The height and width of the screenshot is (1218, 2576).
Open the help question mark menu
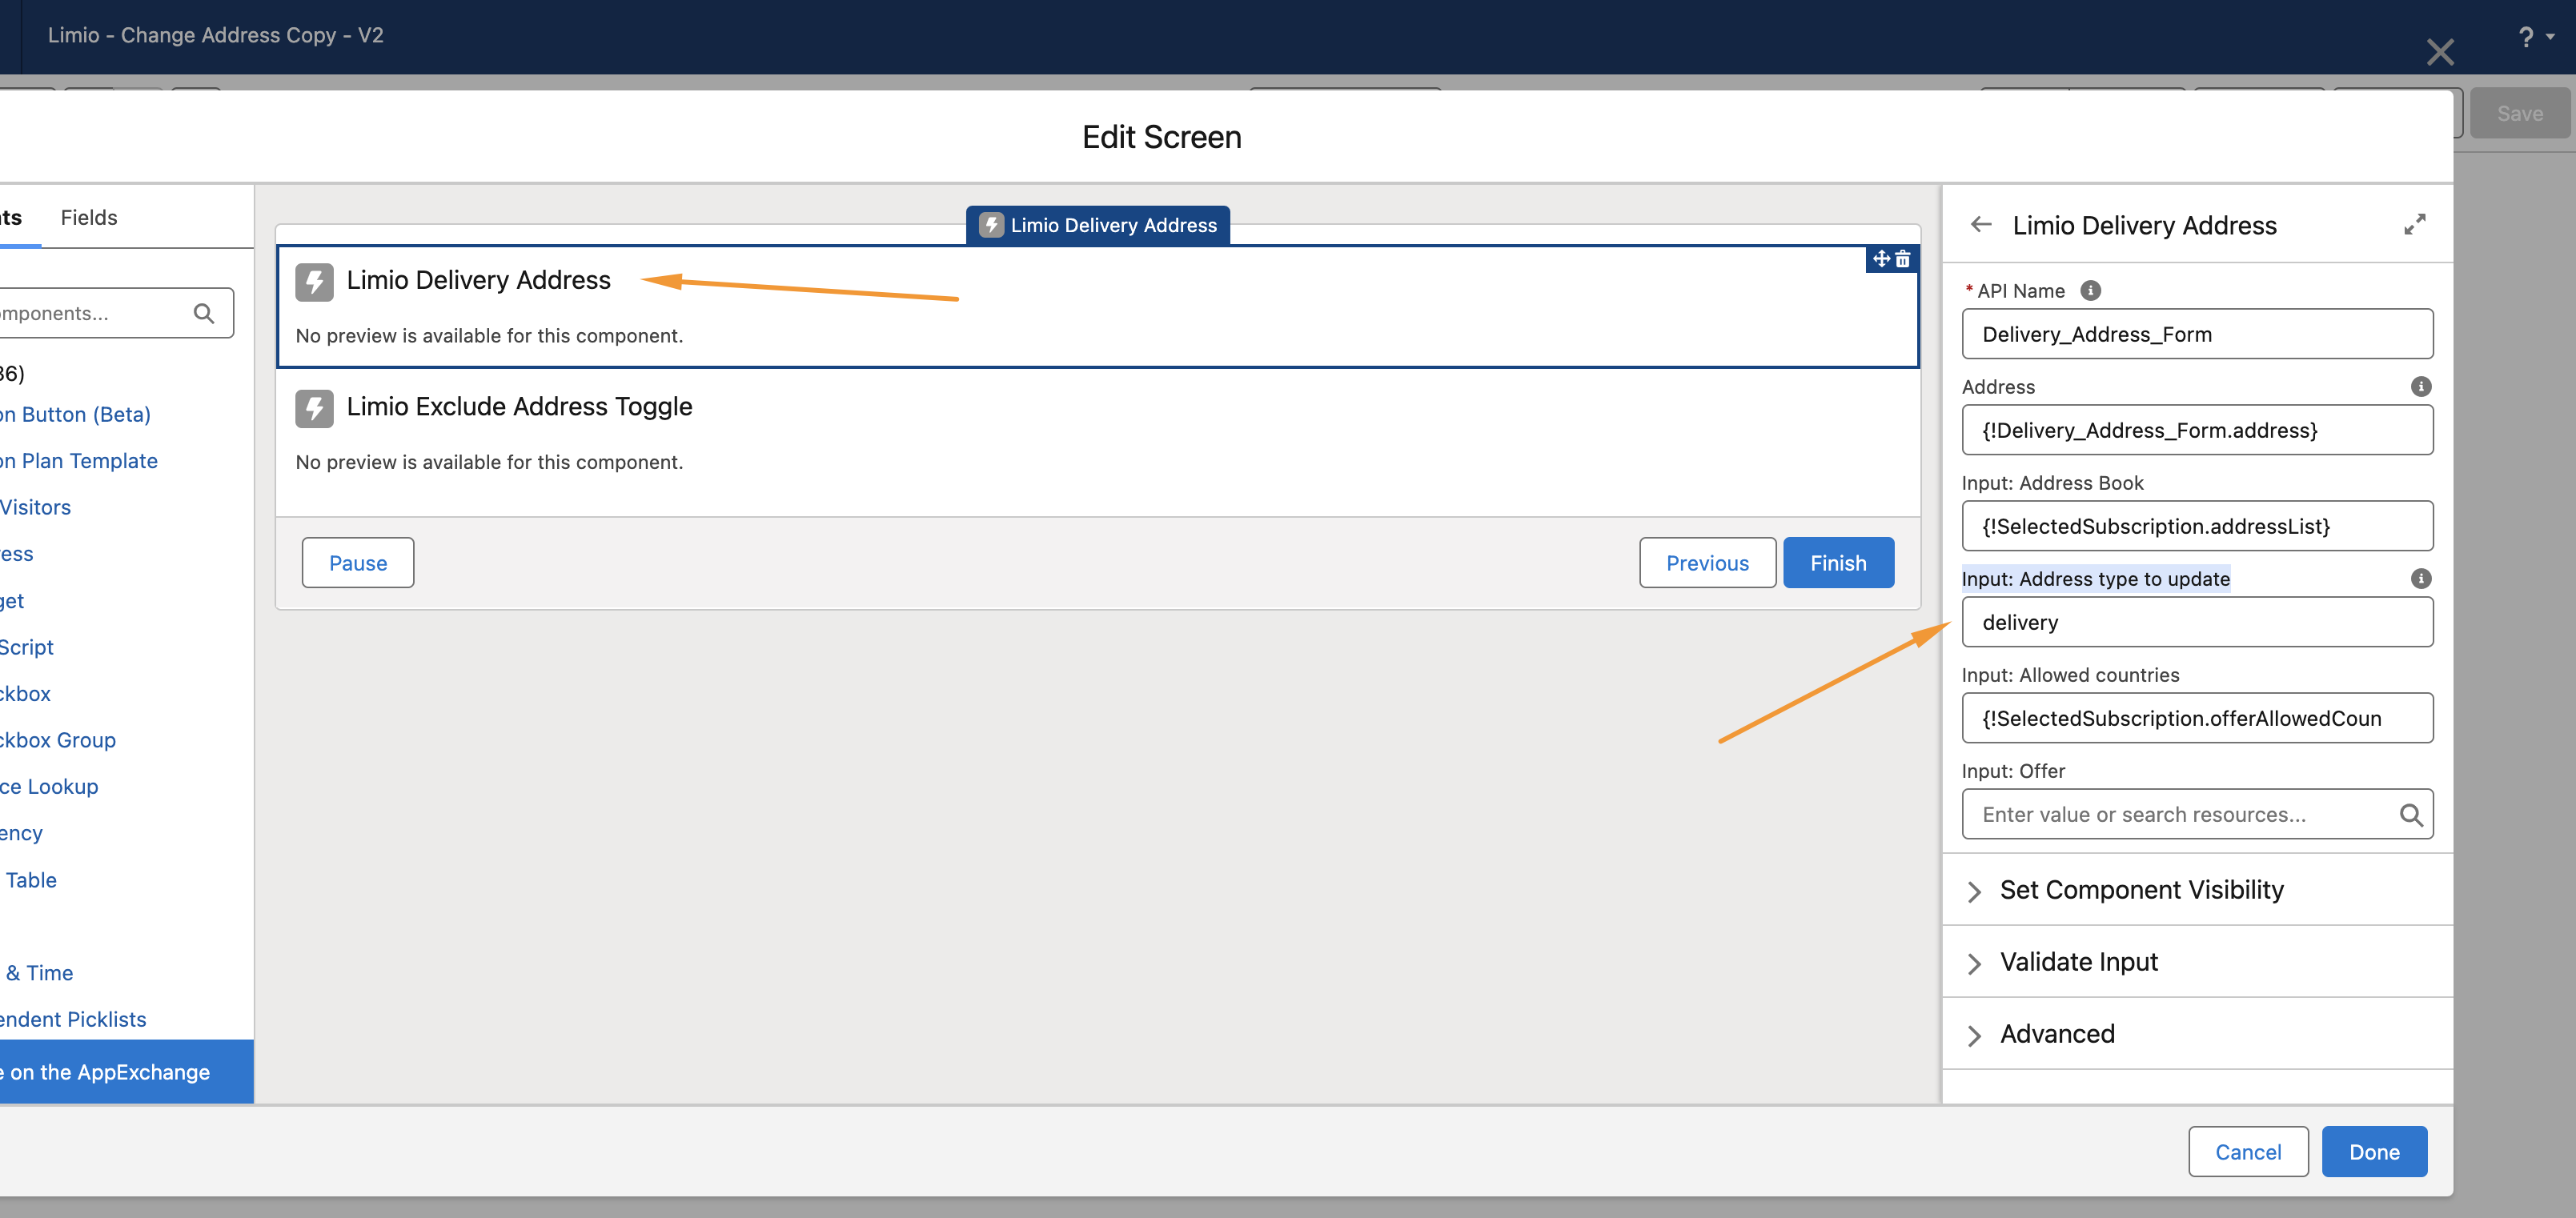[x=2527, y=37]
